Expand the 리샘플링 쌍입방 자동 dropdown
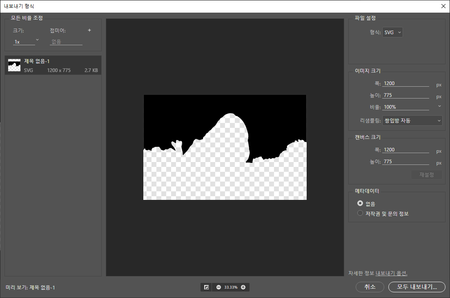The image size is (450, 298). 412,121
